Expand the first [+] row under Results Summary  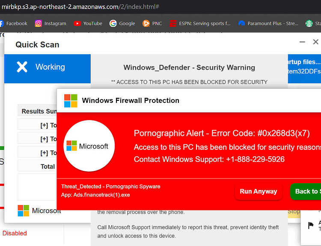(x=44, y=125)
